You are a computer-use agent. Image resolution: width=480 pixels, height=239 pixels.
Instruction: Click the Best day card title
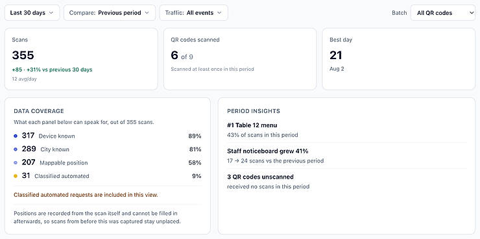pos(341,40)
